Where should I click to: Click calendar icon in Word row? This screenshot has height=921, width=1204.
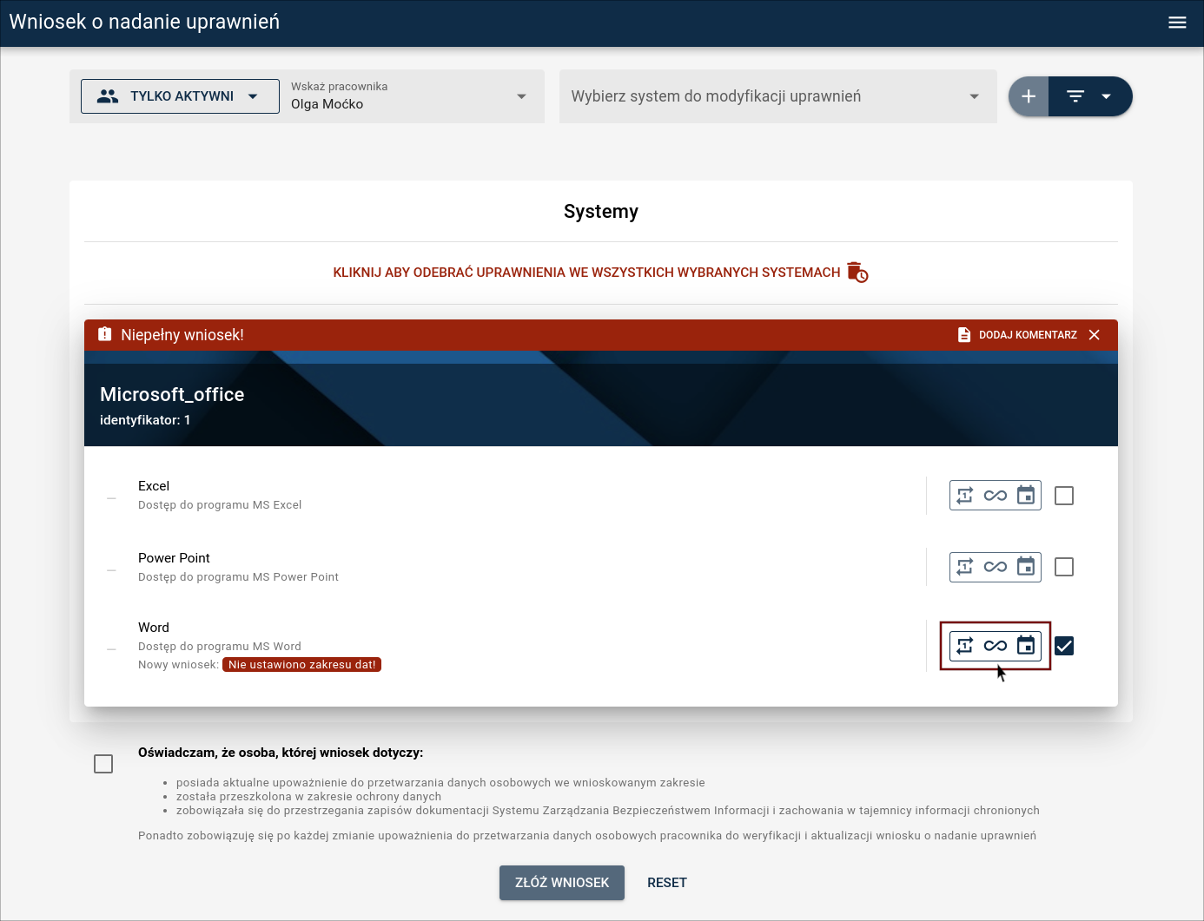(x=1026, y=646)
